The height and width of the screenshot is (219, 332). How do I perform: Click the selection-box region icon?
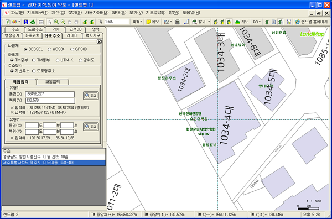click(289, 22)
